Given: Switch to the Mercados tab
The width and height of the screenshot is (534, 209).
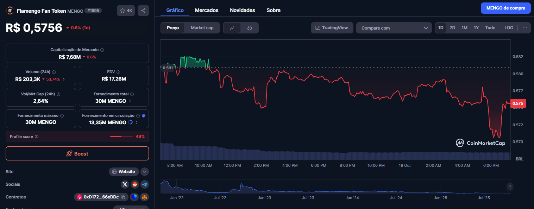Looking at the screenshot, I should (207, 10).
